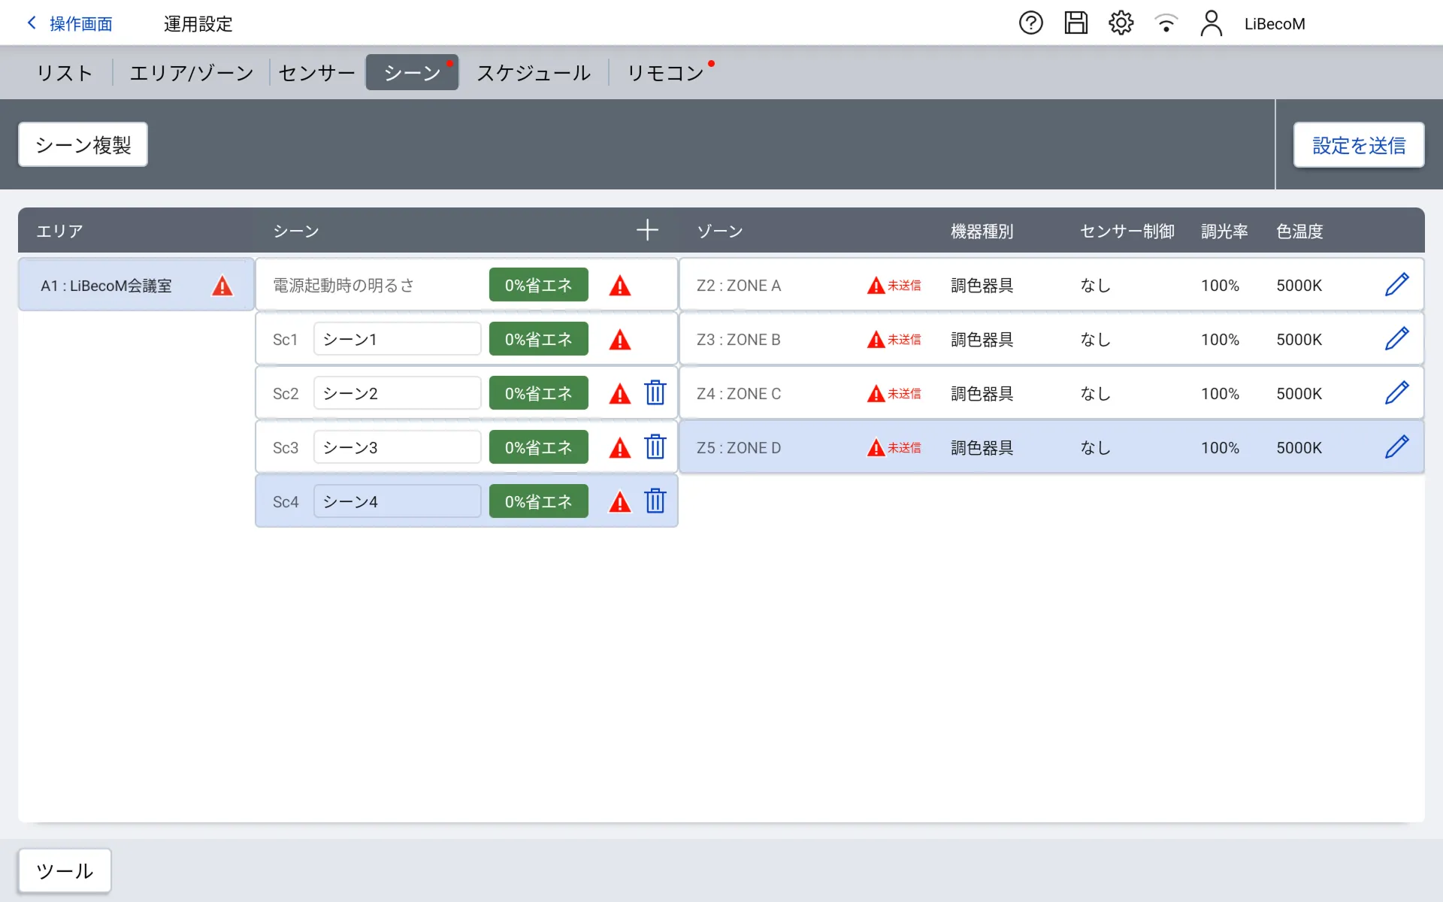
Task: Add a new scene with plus icon
Action: point(647,230)
